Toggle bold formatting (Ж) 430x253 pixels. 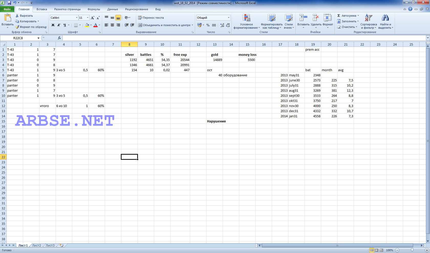click(x=53, y=25)
